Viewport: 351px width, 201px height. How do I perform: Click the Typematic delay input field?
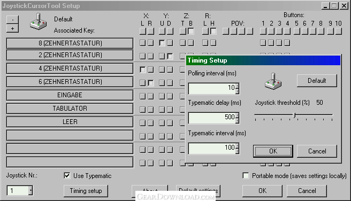pos(212,118)
